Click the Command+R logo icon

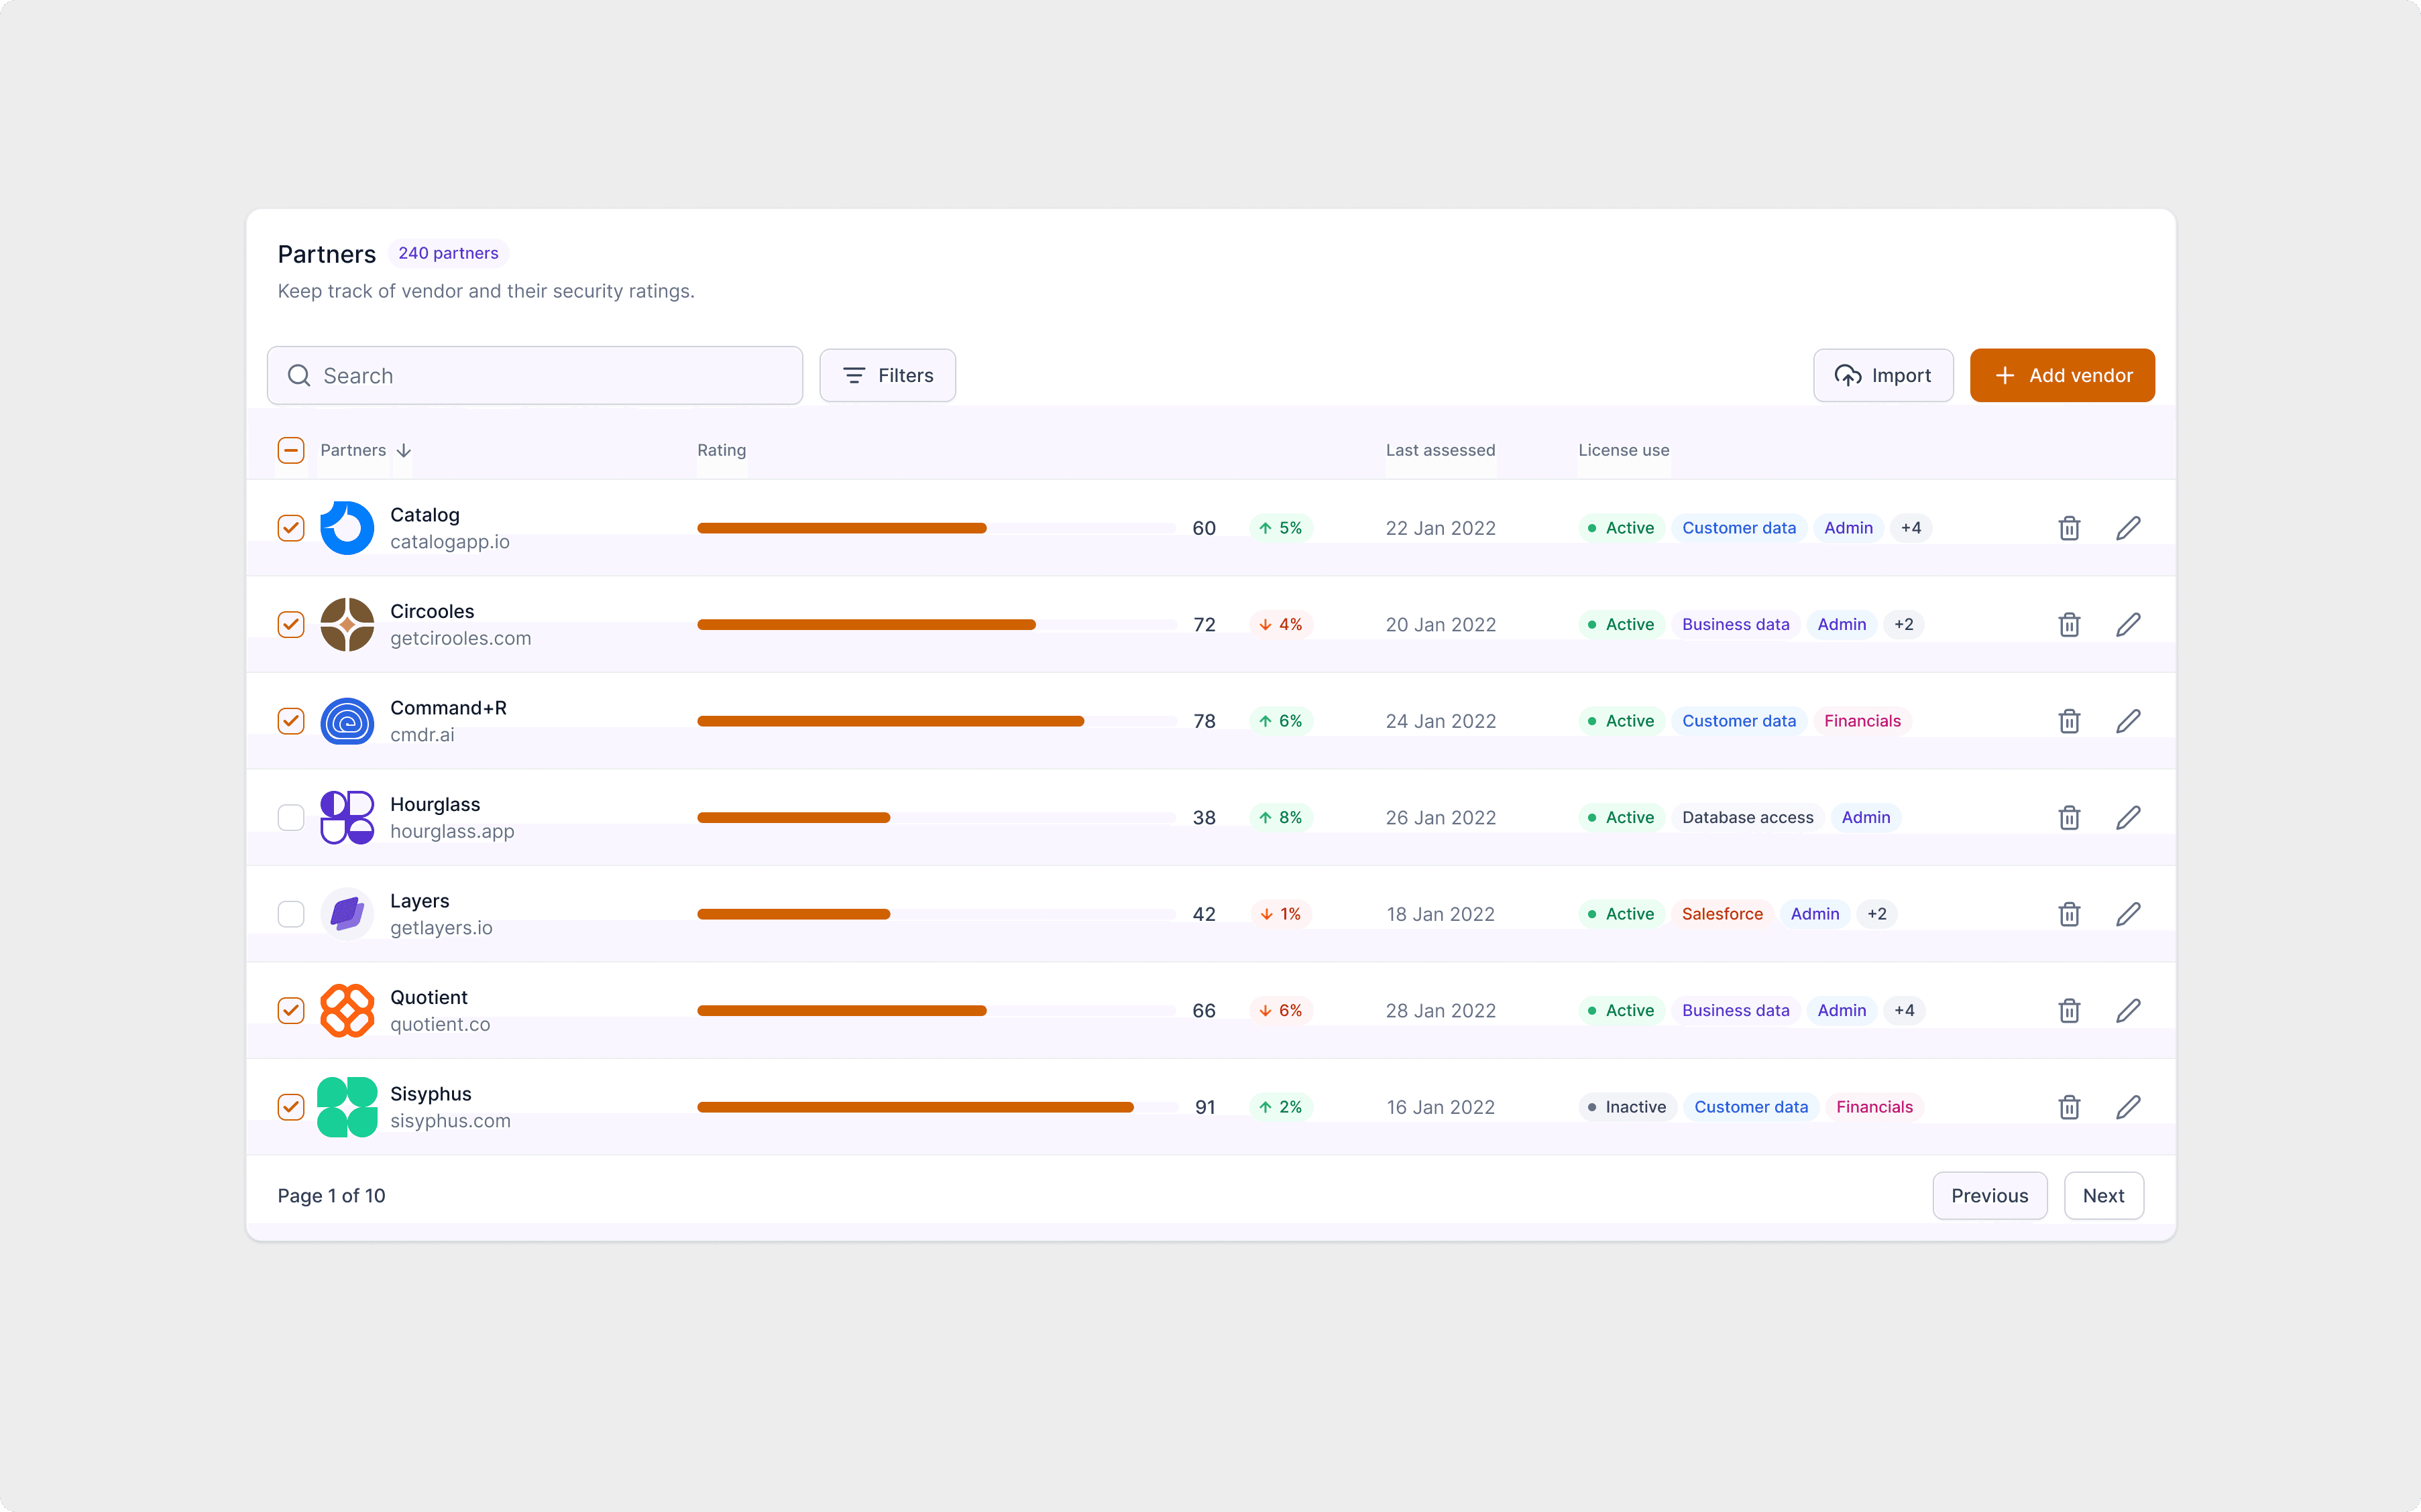pos(347,721)
